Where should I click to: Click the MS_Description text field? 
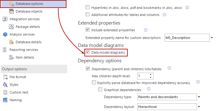click(187, 38)
